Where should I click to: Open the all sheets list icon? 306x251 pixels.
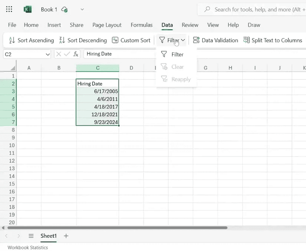point(31,236)
